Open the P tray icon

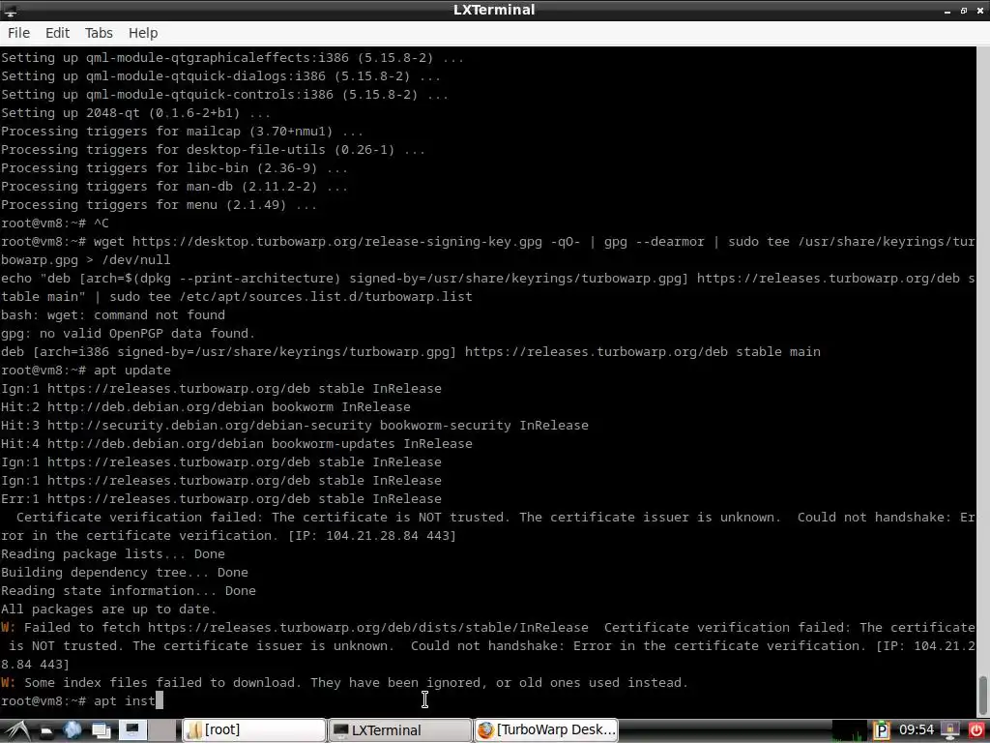[882, 731]
